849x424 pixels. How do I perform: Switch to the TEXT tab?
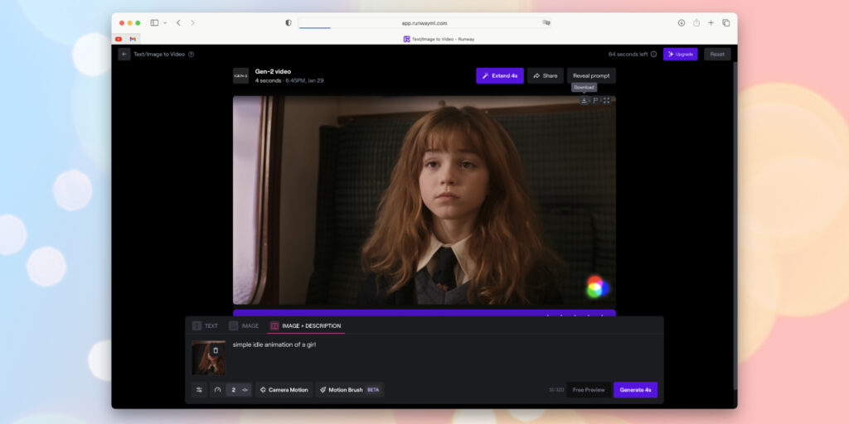206,326
